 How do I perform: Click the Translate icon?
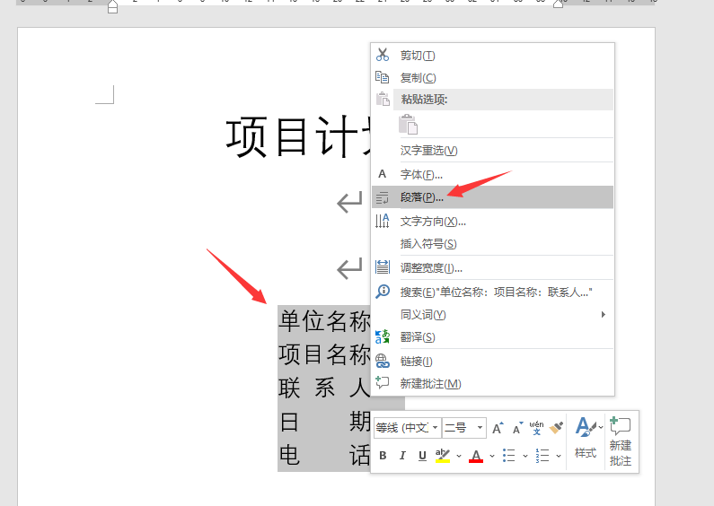point(382,336)
